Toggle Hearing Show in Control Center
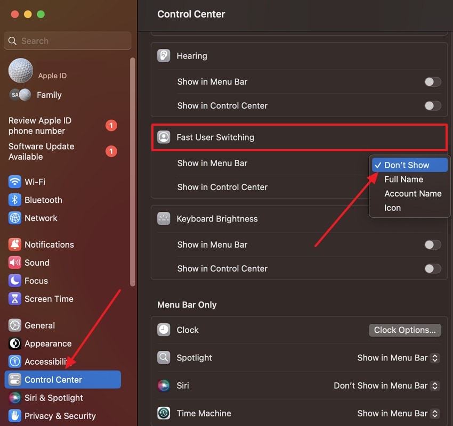 coord(433,105)
